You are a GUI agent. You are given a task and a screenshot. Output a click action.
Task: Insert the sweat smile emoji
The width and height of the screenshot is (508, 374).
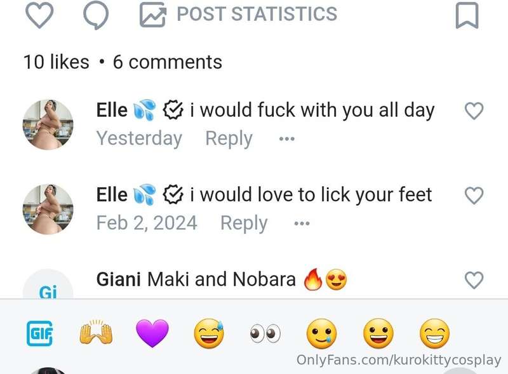click(209, 333)
